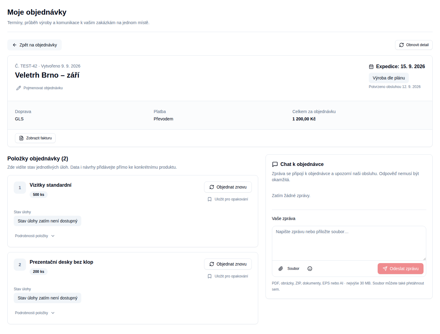This screenshot has width=440, height=334.
Task: Click the total '1 200,00 Kč'
Action: click(x=304, y=119)
